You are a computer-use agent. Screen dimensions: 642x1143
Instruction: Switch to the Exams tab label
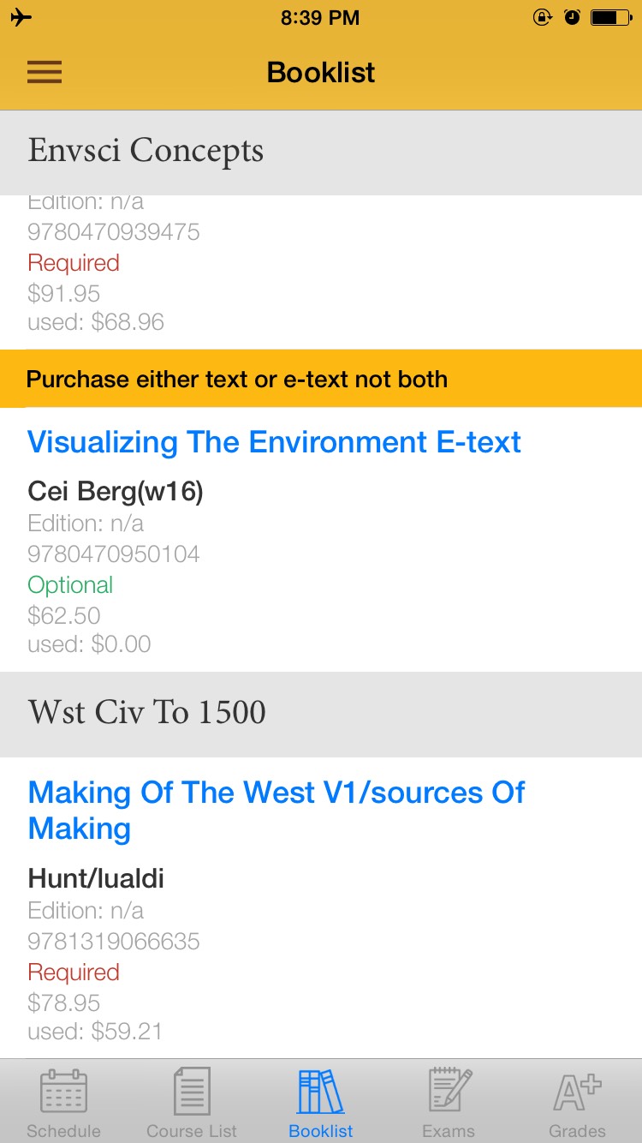[449, 1131]
